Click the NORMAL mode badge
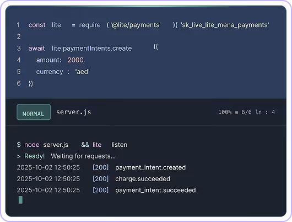This screenshot has height=222, width=292. coord(34,112)
